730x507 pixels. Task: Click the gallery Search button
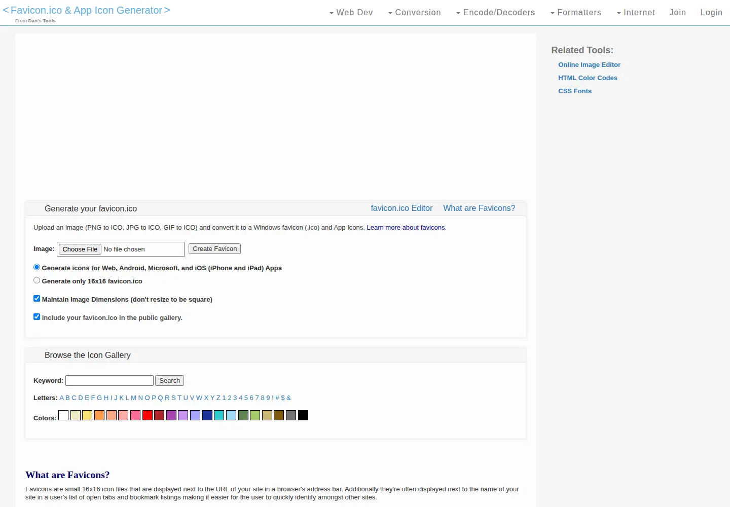[169, 381]
